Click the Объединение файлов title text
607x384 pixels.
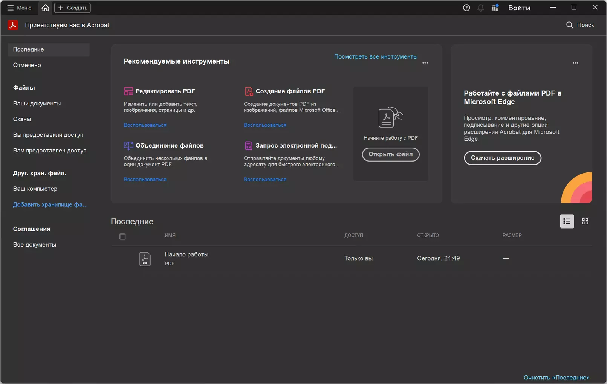[x=170, y=146]
